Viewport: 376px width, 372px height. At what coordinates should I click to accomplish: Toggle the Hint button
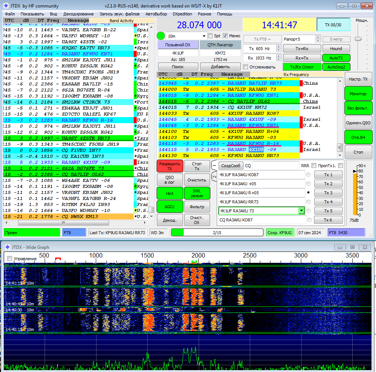click(170, 194)
